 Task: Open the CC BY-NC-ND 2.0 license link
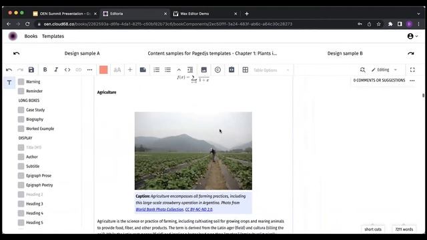pos(199,209)
